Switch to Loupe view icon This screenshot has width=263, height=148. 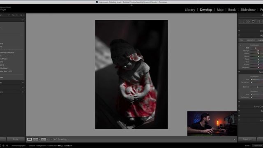pos(29,139)
